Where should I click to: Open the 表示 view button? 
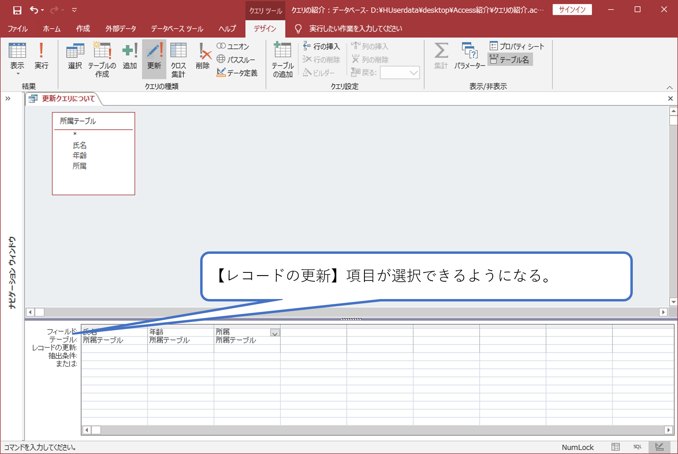17,56
